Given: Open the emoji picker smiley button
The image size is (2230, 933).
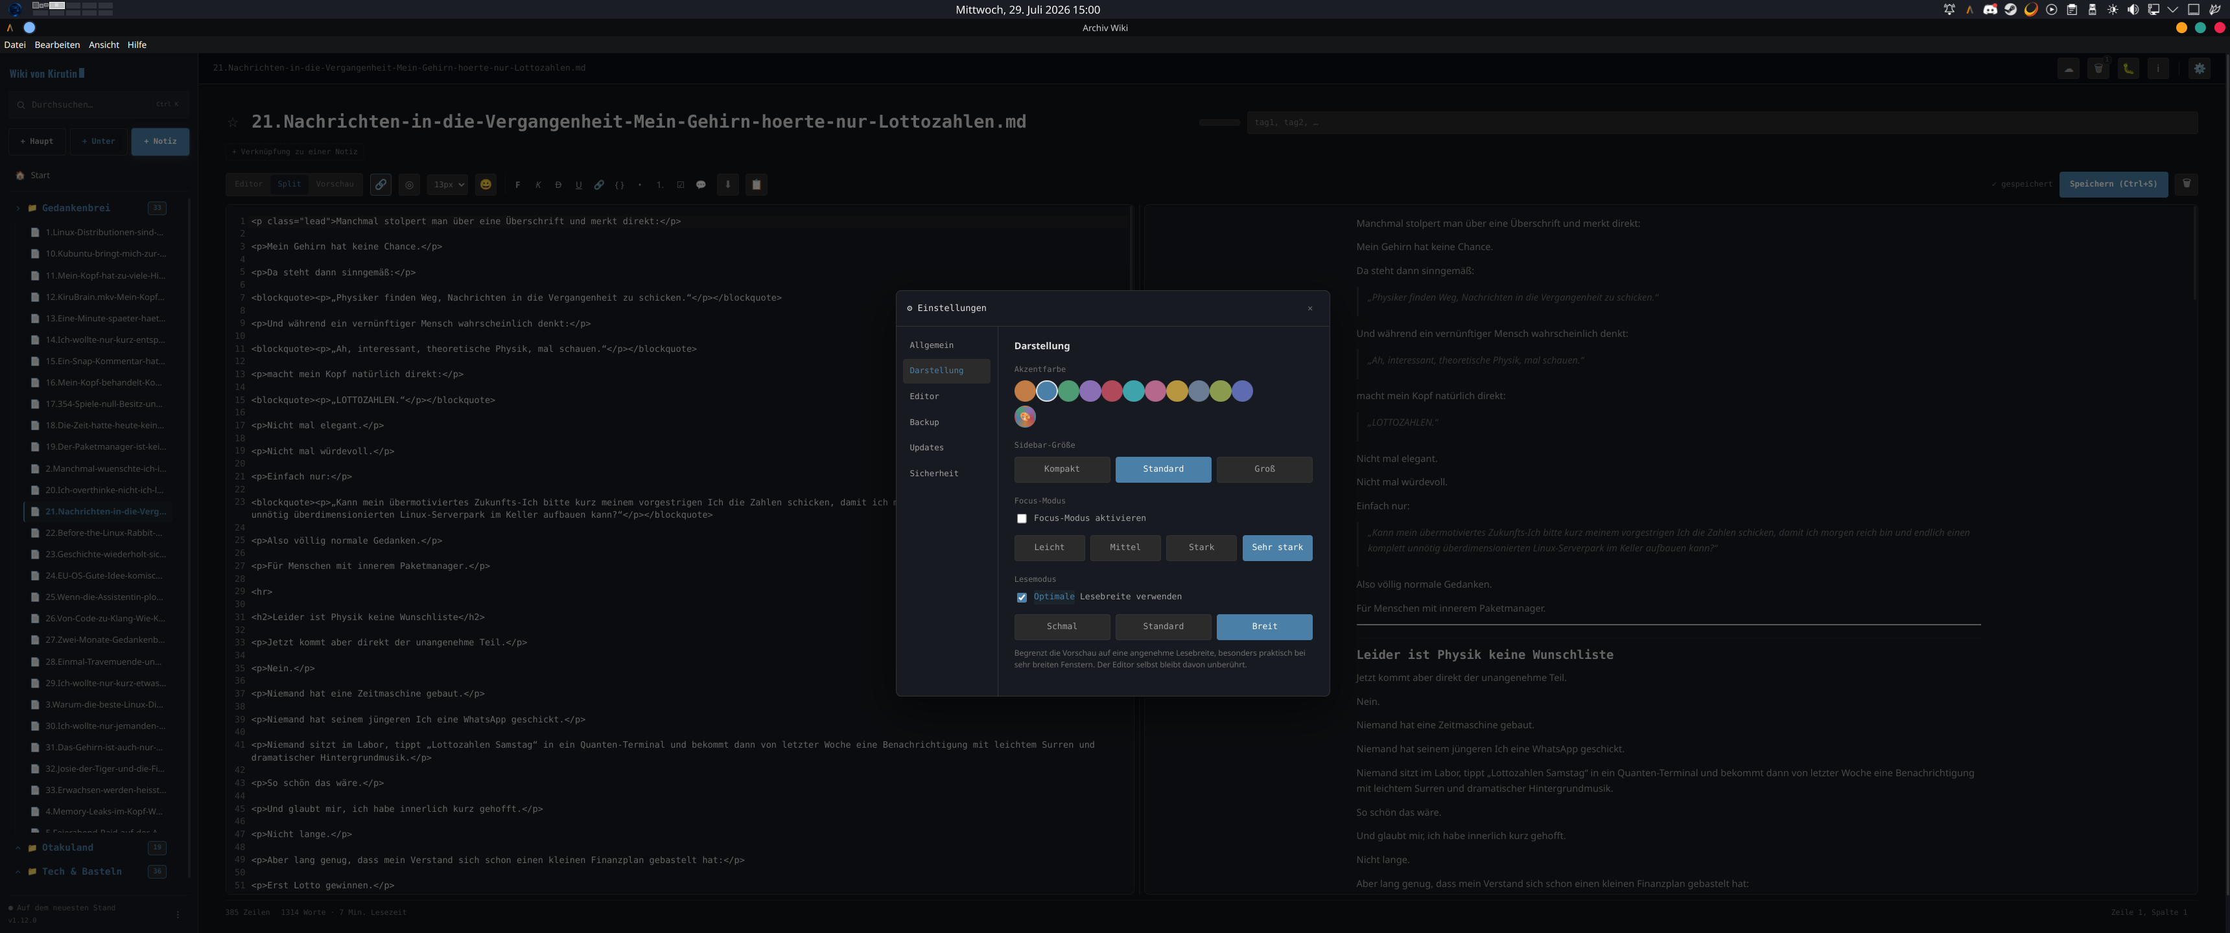Looking at the screenshot, I should tap(486, 185).
